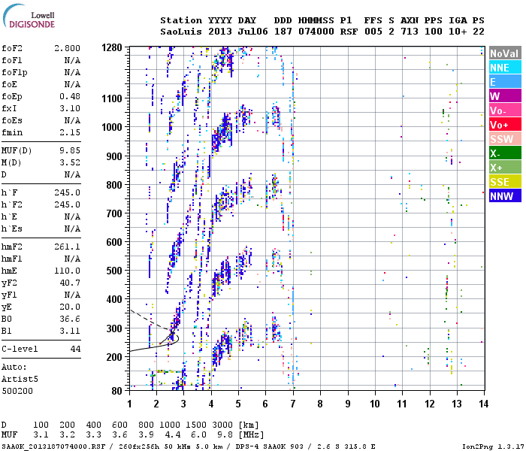The height and width of the screenshot is (451, 526).
Task: Select the NNE legend color box
Action: coord(505,68)
